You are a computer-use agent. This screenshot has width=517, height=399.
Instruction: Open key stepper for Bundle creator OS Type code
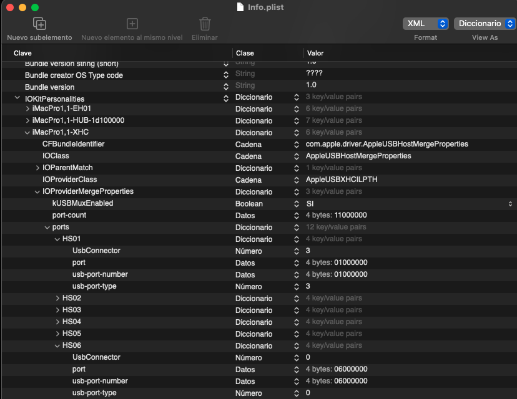[x=226, y=75]
